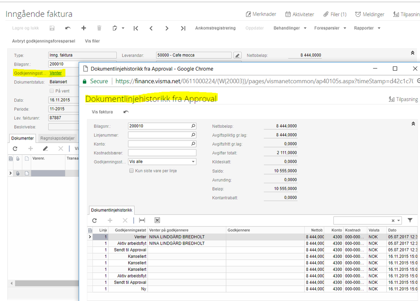The height and width of the screenshot is (301, 420).
Task: Fit columns to width in history grid
Action: (x=142, y=220)
